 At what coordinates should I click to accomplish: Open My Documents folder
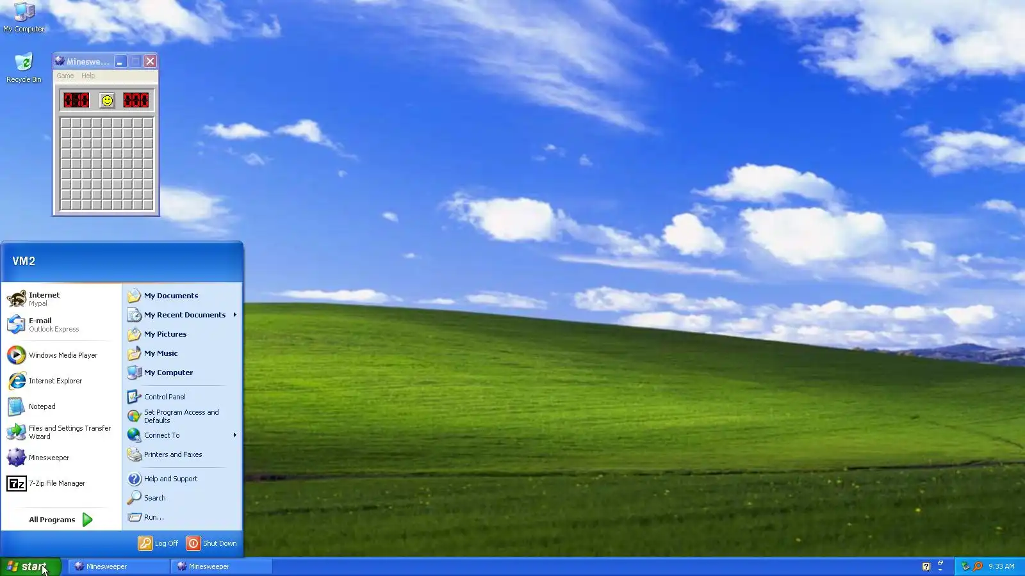tap(183, 296)
